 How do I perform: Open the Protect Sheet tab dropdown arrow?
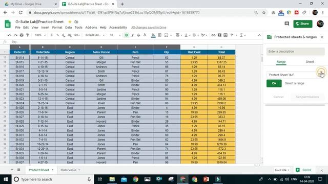(x=52, y=170)
